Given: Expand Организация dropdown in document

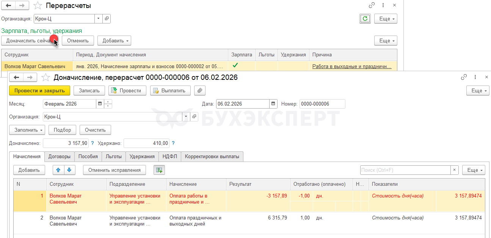Looking at the screenshot, I should pos(186,117).
